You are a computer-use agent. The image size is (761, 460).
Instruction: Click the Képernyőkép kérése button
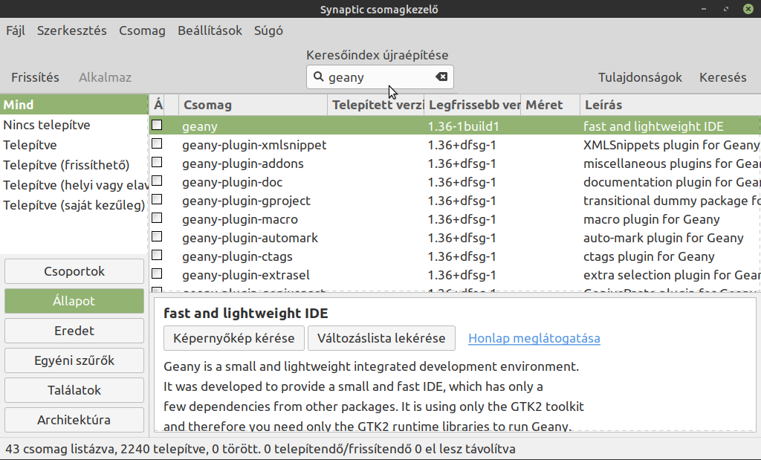(x=234, y=338)
